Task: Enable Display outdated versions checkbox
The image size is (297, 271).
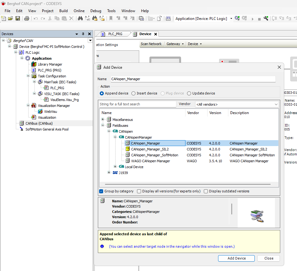Action: pyautogui.click(x=206, y=191)
